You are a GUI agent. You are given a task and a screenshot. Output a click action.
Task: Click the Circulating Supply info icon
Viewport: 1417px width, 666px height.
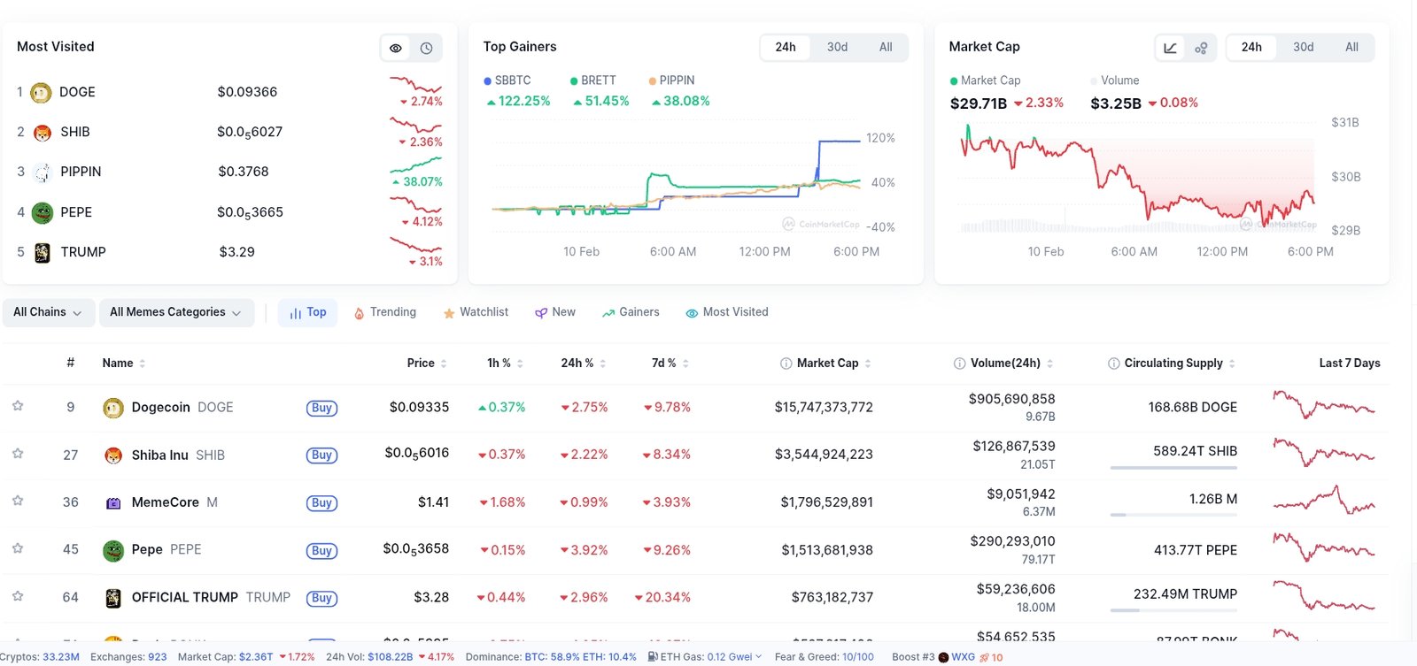pos(1113,364)
